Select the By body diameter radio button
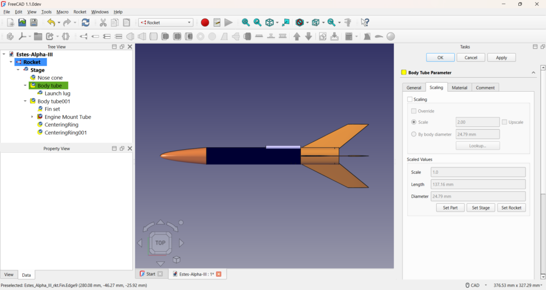Viewport: 546px width, 290px height. coord(414,134)
